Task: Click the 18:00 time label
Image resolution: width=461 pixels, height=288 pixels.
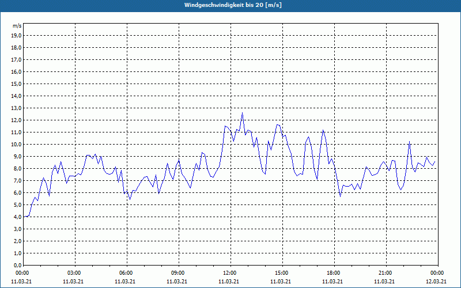Action: (334, 273)
